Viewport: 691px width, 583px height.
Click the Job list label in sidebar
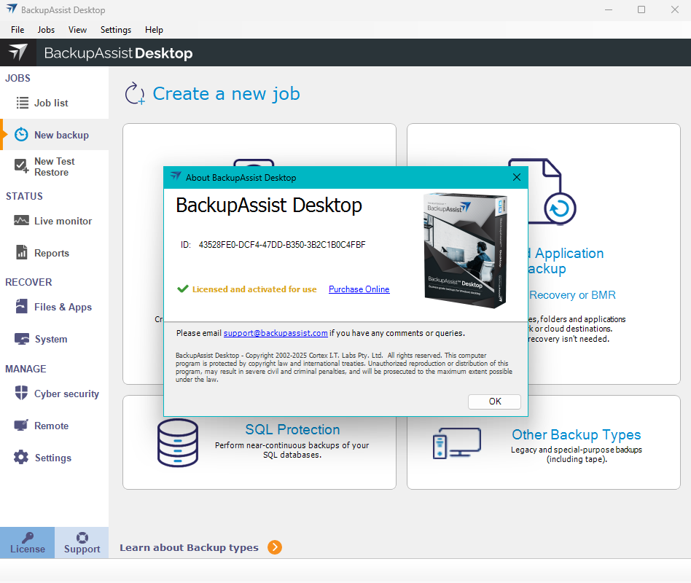pyautogui.click(x=51, y=103)
